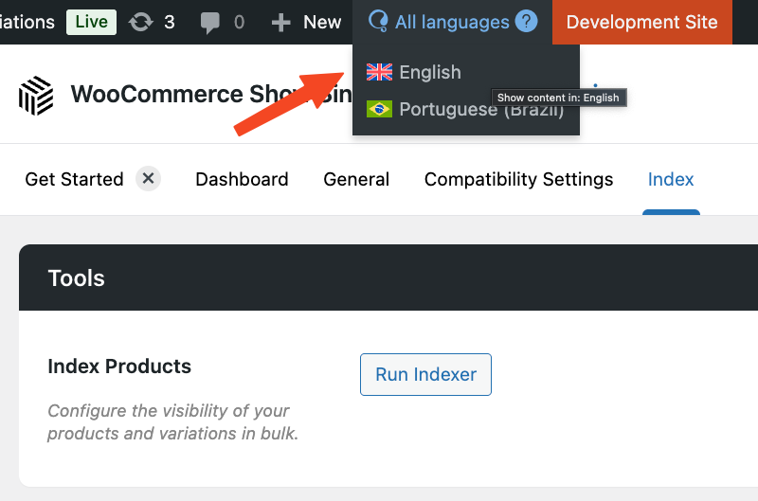This screenshot has height=501, width=758.
Task: Switch to the Dashboard tab
Action: [x=242, y=179]
